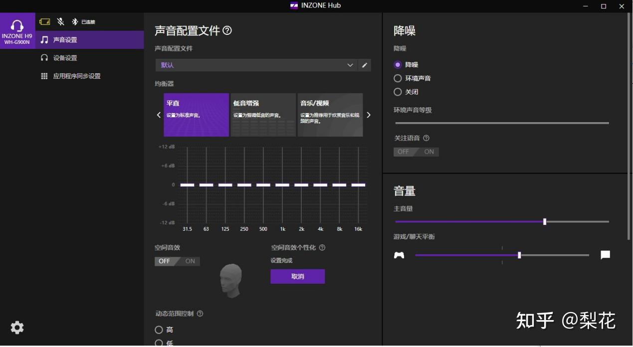Choose the 平直 flat equalizer preset

point(196,115)
